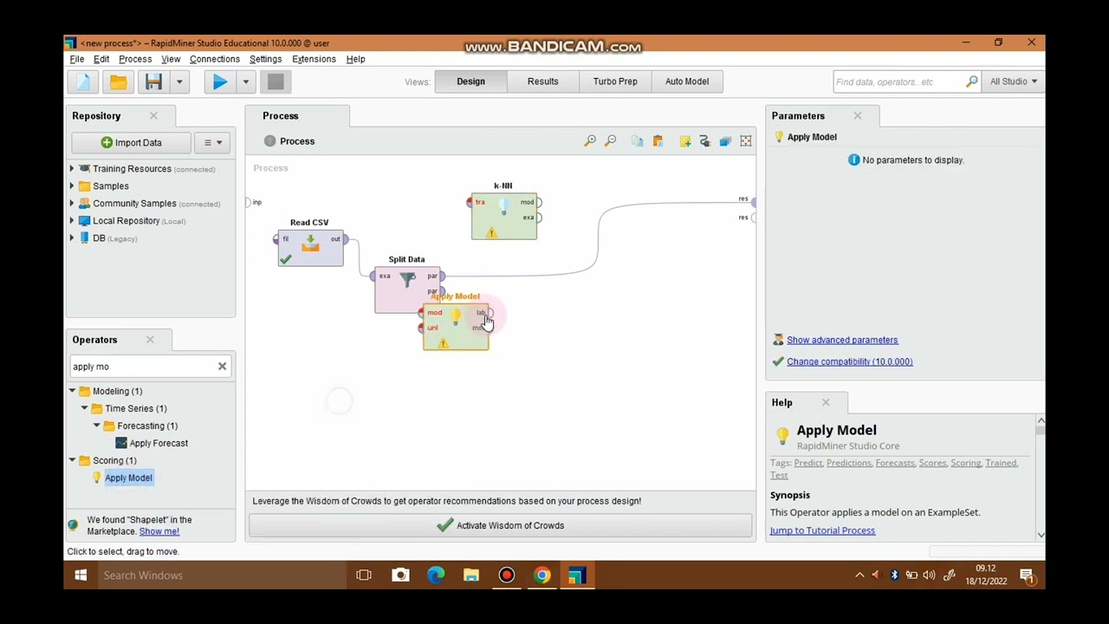The width and height of the screenshot is (1109, 624).
Task: Click the stop process square button
Action: click(276, 81)
